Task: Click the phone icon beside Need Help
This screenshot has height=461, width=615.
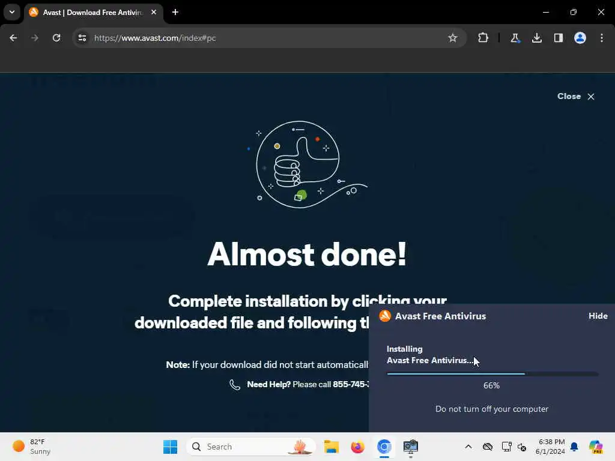Action: [235, 385]
